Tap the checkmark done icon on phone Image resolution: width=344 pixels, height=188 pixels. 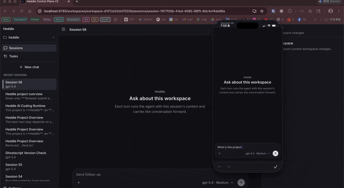[276, 167]
